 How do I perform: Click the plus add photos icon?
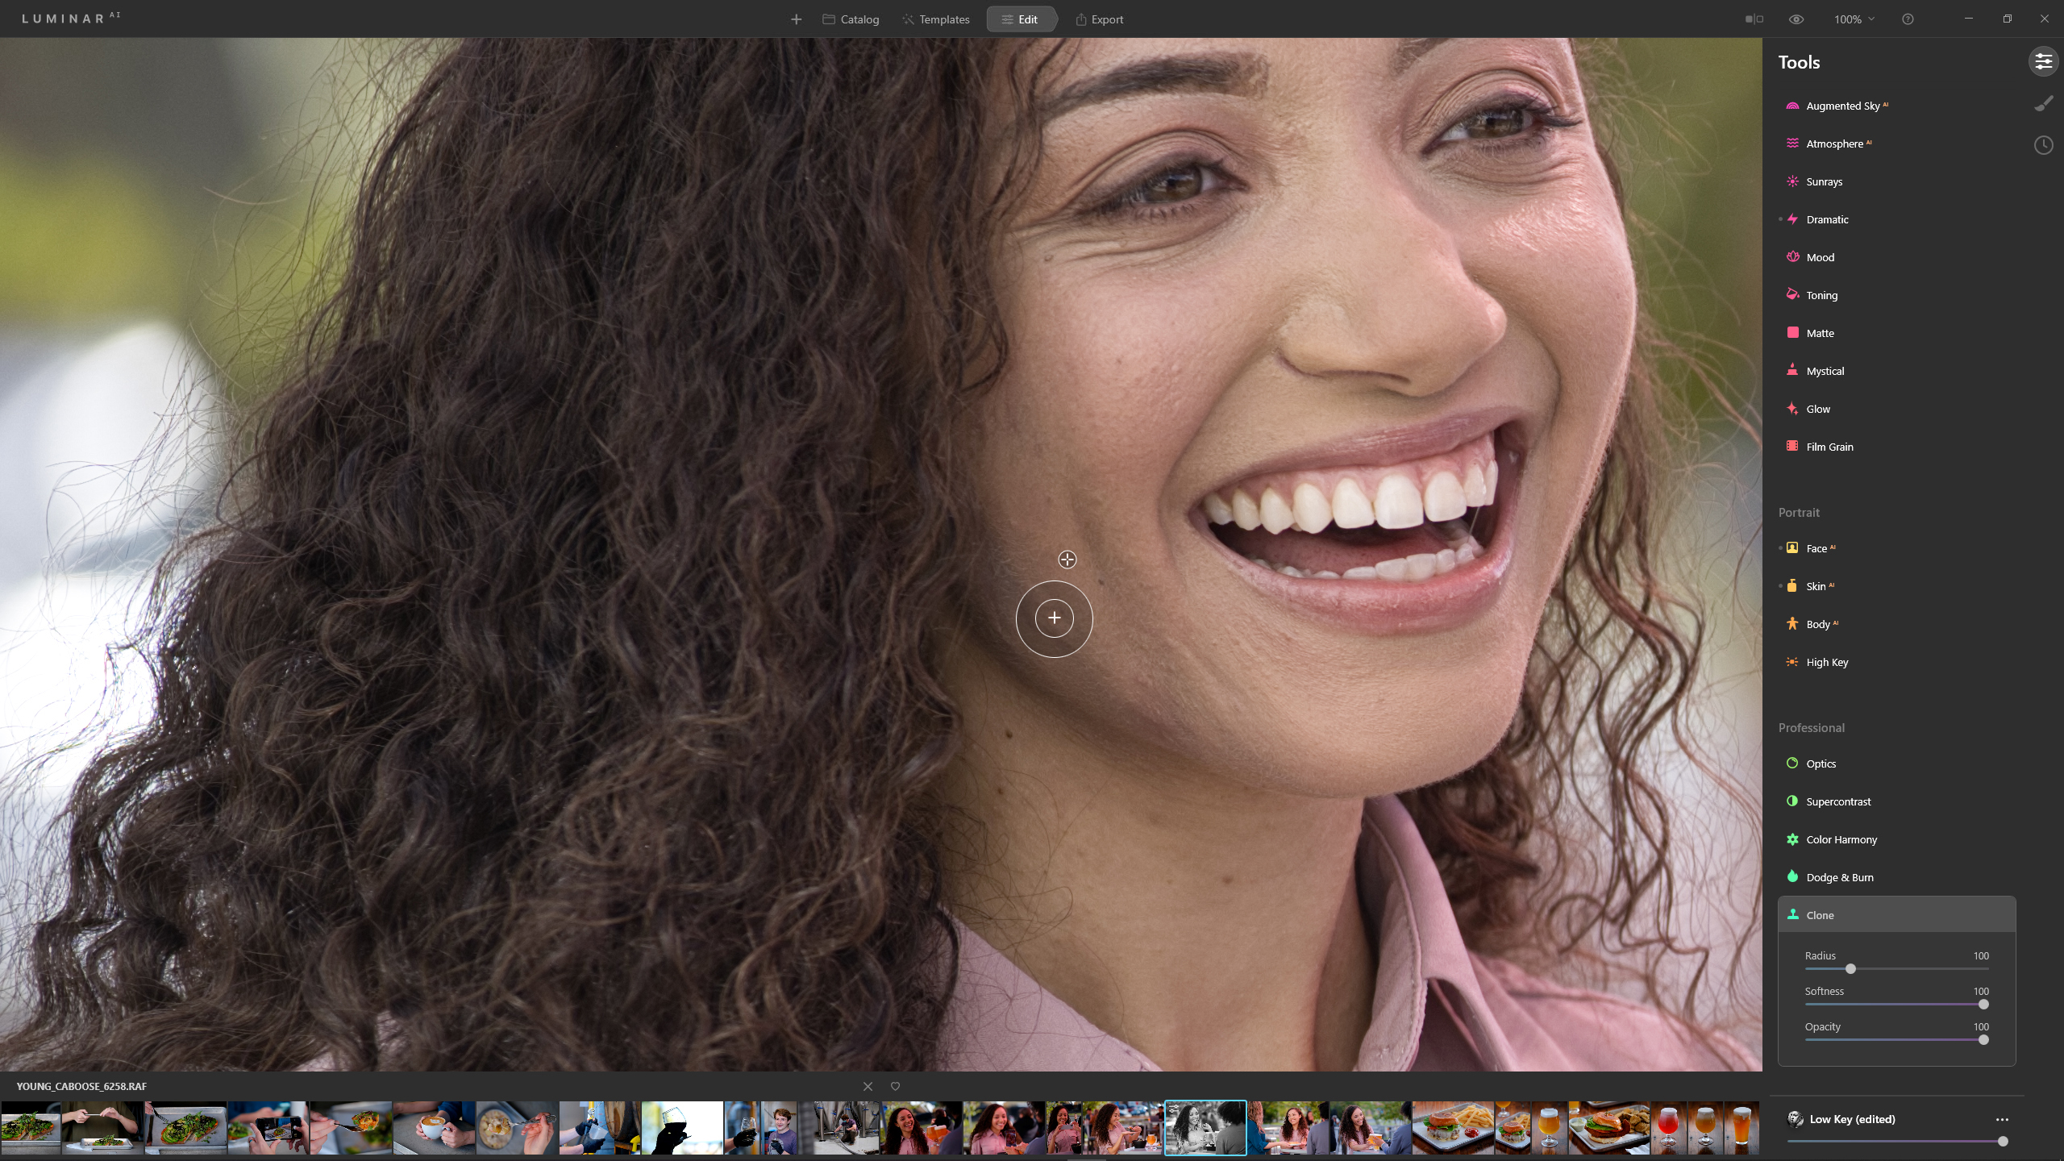[796, 19]
